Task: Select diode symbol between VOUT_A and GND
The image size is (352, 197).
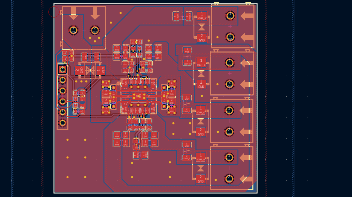Action: pyautogui.click(x=202, y=27)
